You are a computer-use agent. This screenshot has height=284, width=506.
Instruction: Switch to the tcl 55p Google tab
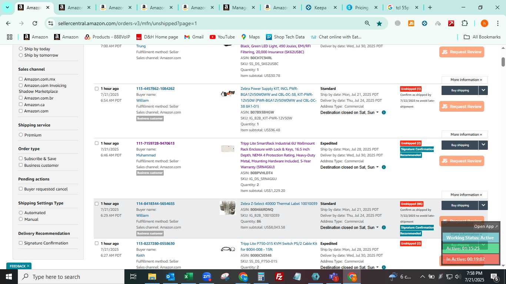click(x=402, y=7)
